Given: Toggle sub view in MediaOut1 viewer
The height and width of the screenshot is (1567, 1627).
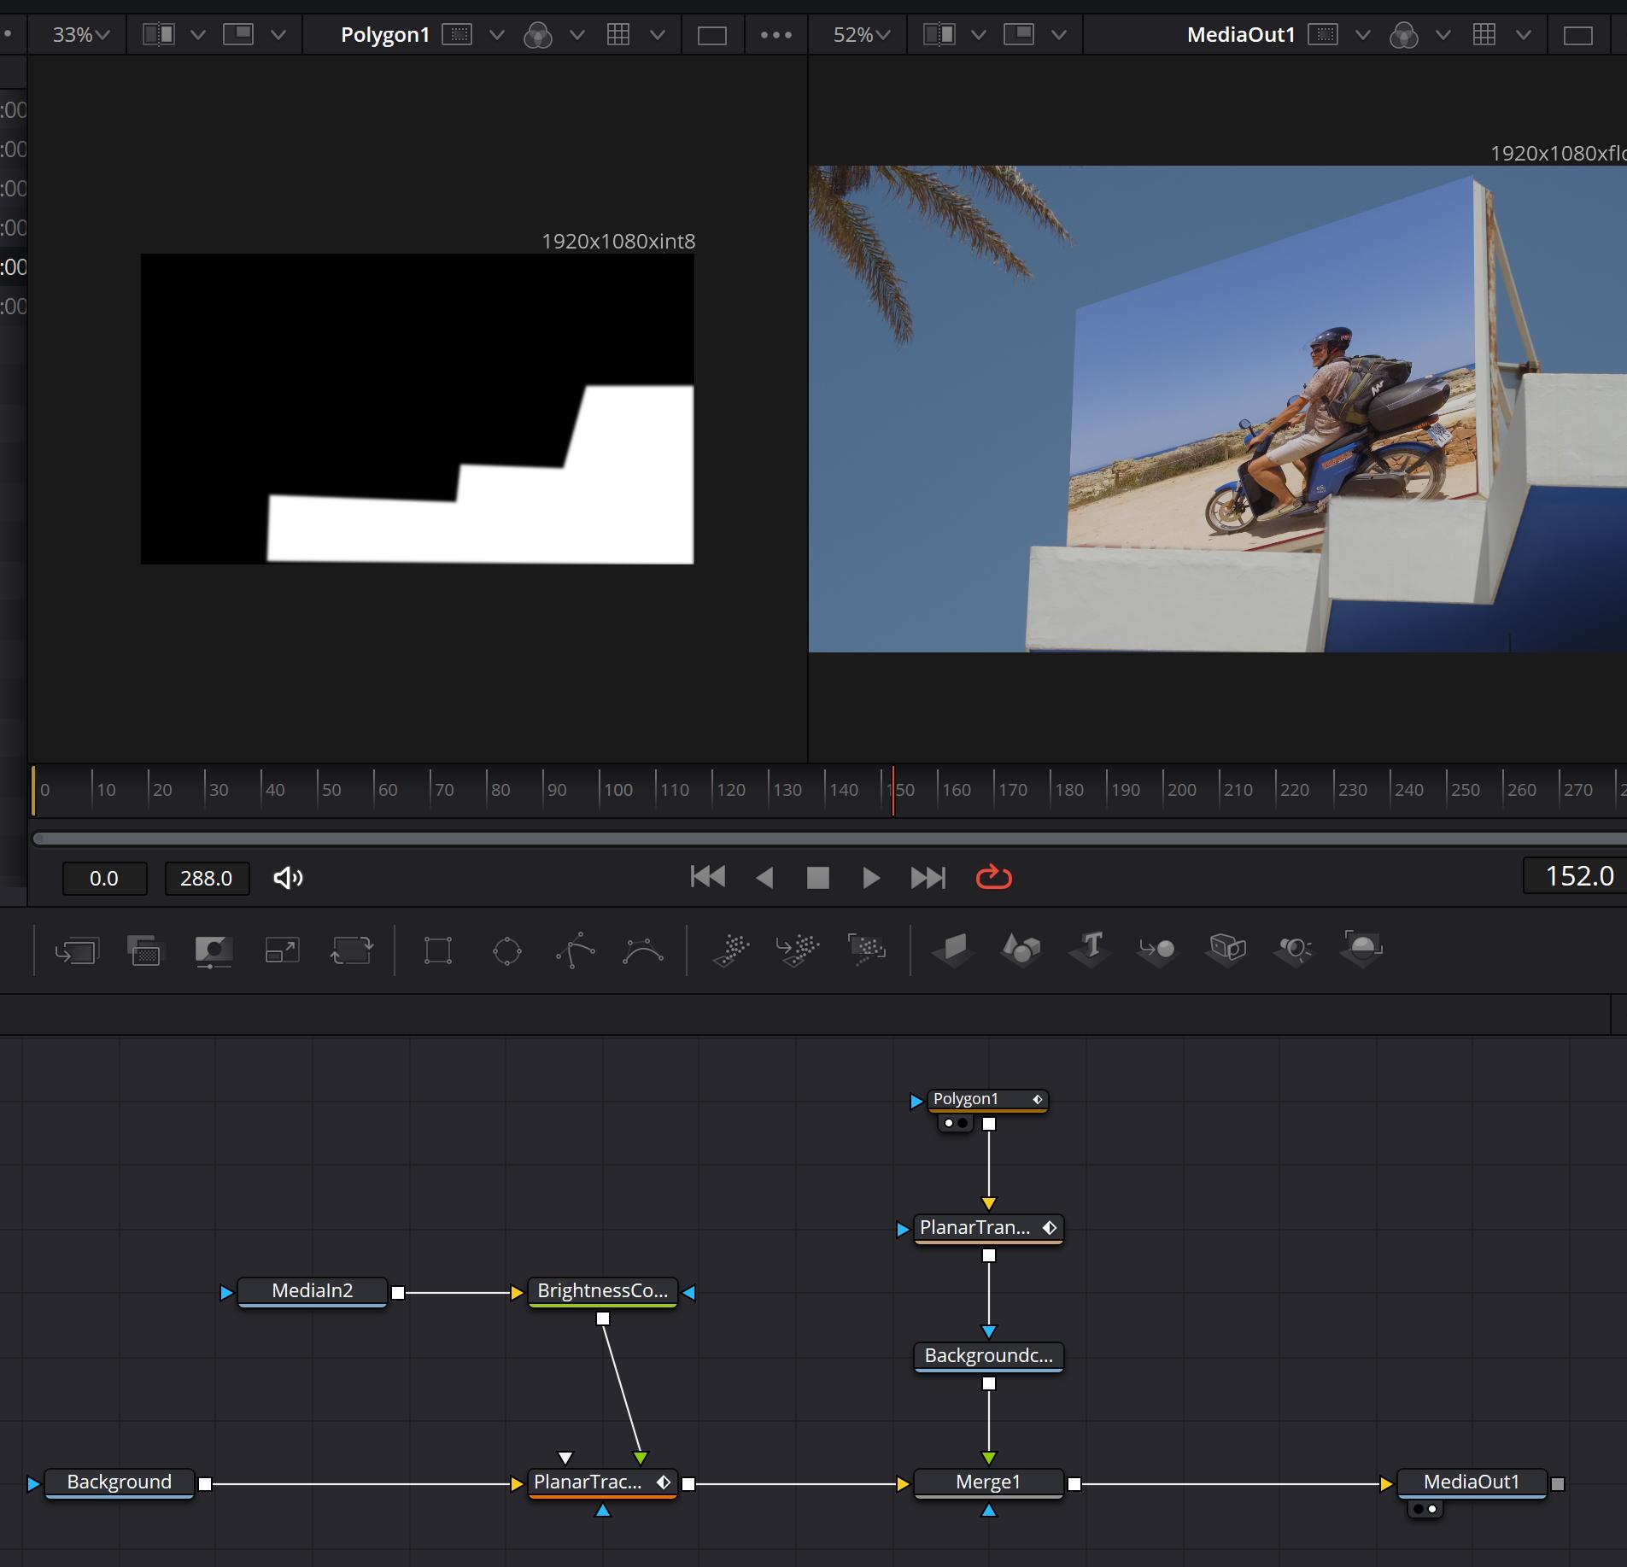Looking at the screenshot, I should pyautogui.click(x=1019, y=34).
